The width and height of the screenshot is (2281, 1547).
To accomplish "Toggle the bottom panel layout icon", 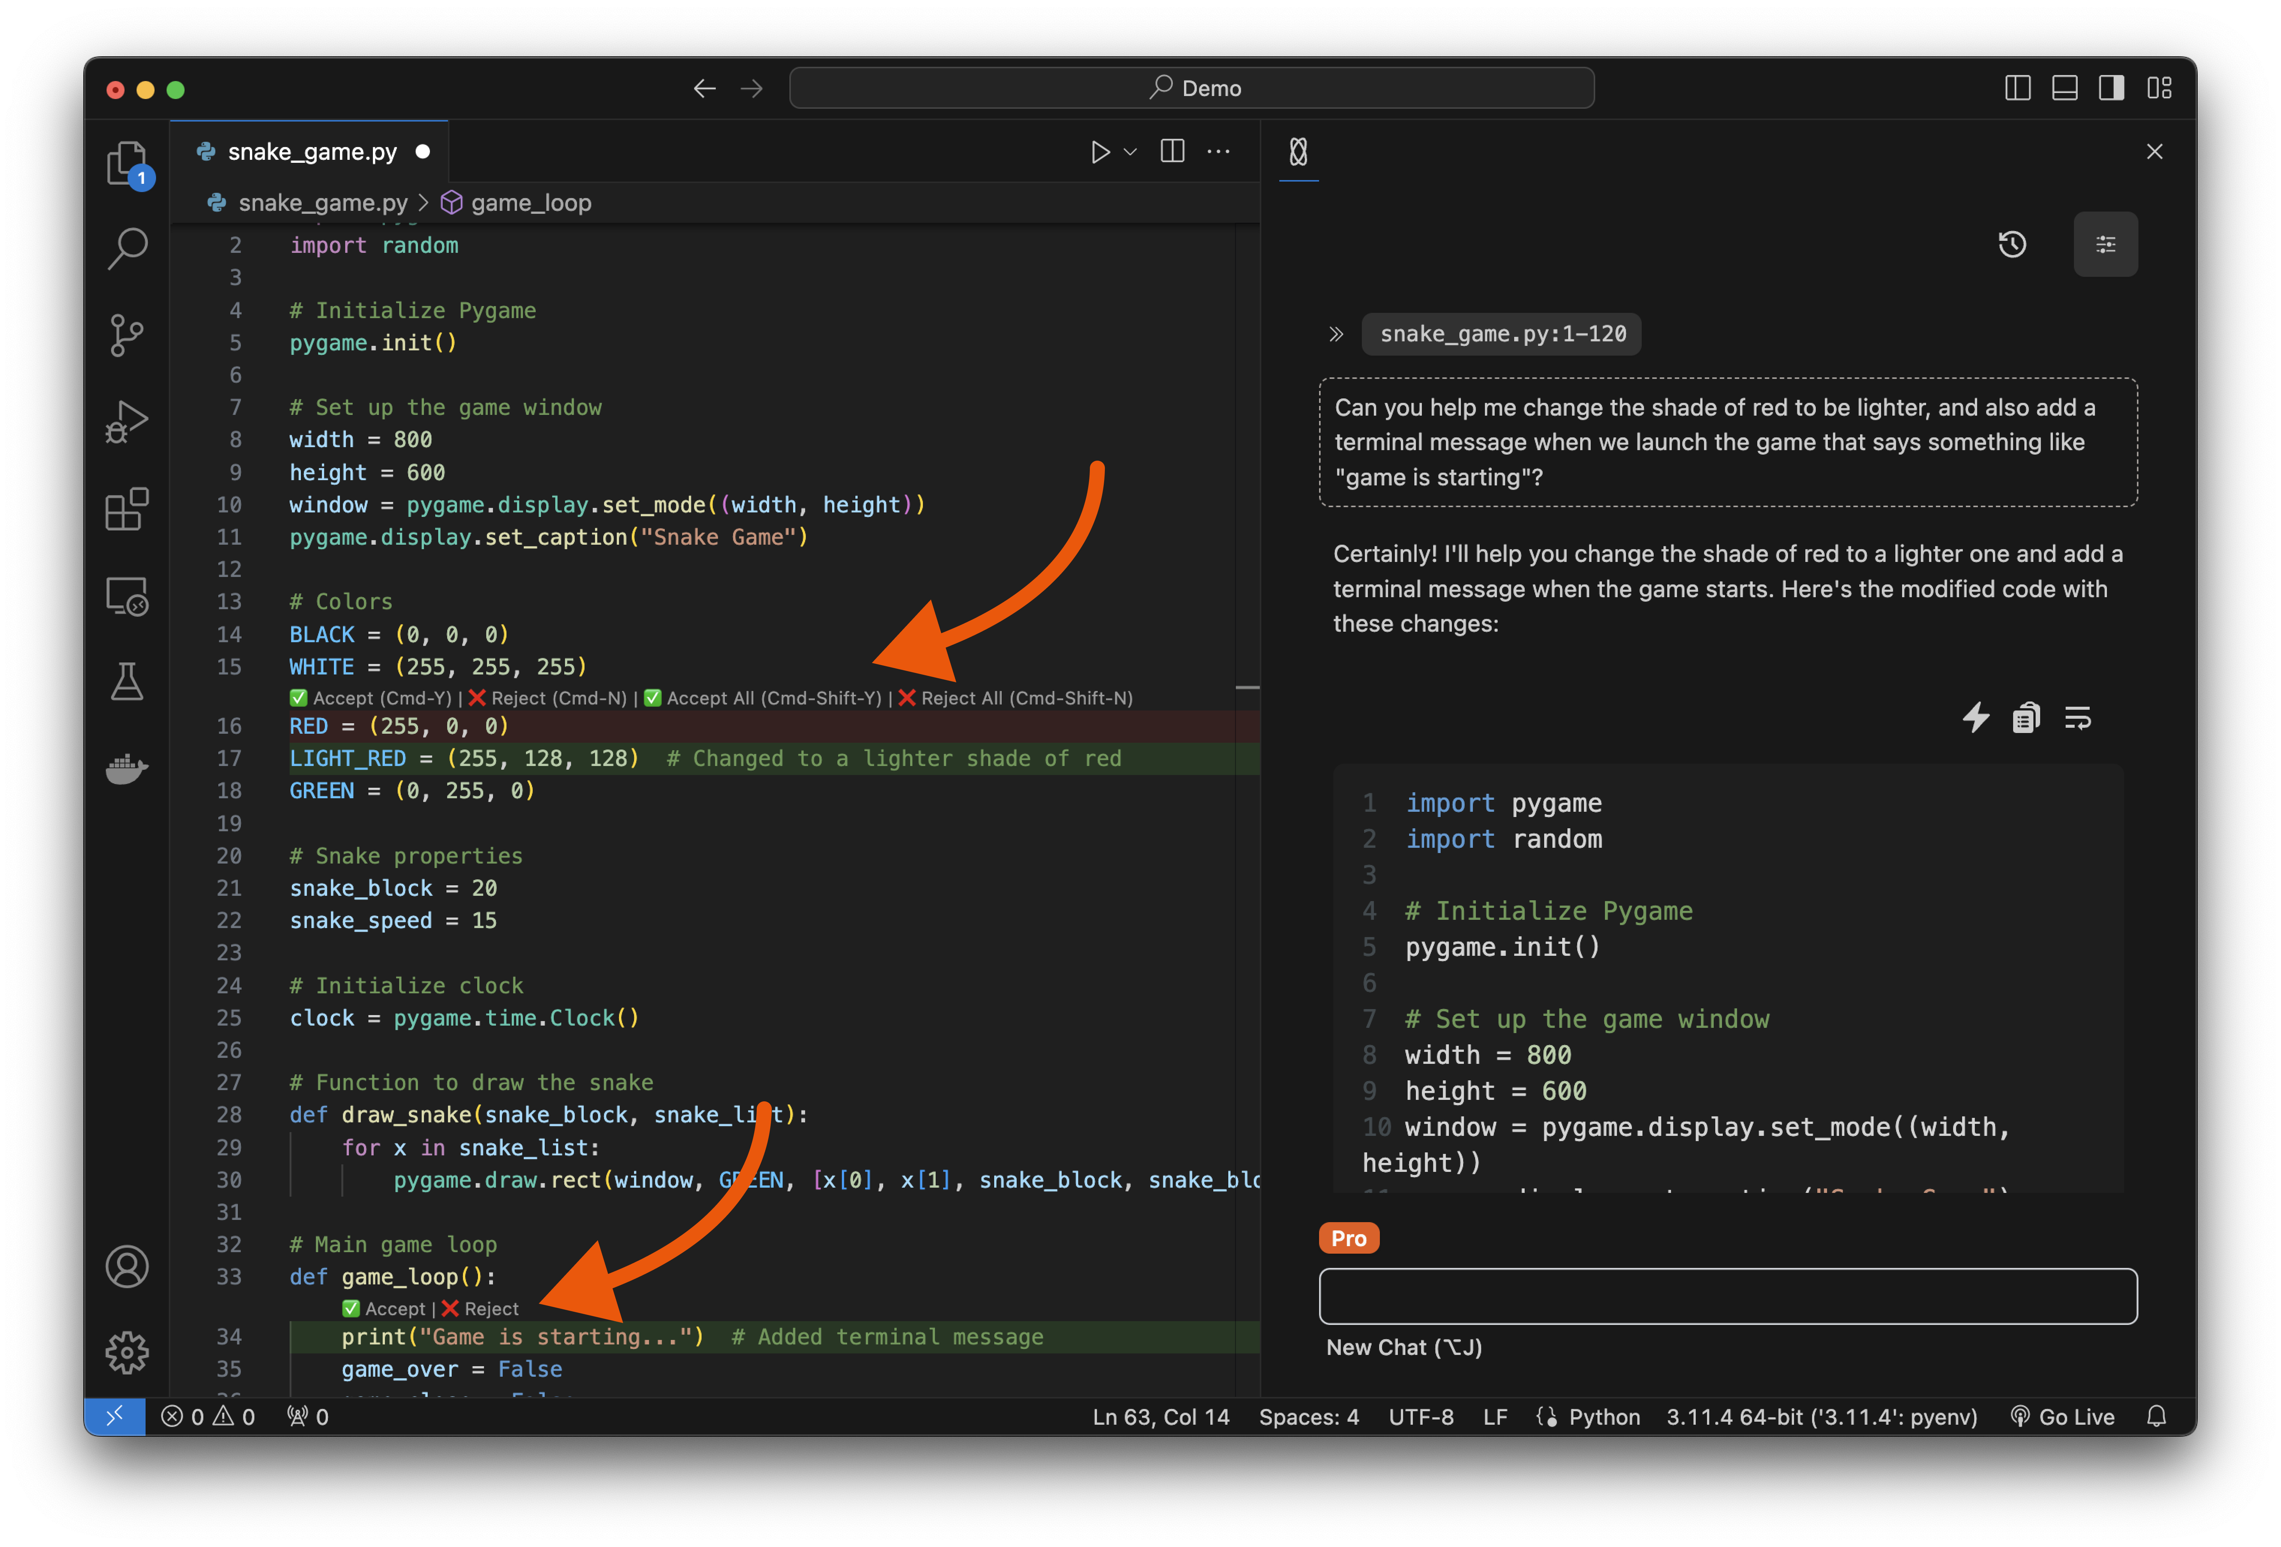I will pos(2064,89).
